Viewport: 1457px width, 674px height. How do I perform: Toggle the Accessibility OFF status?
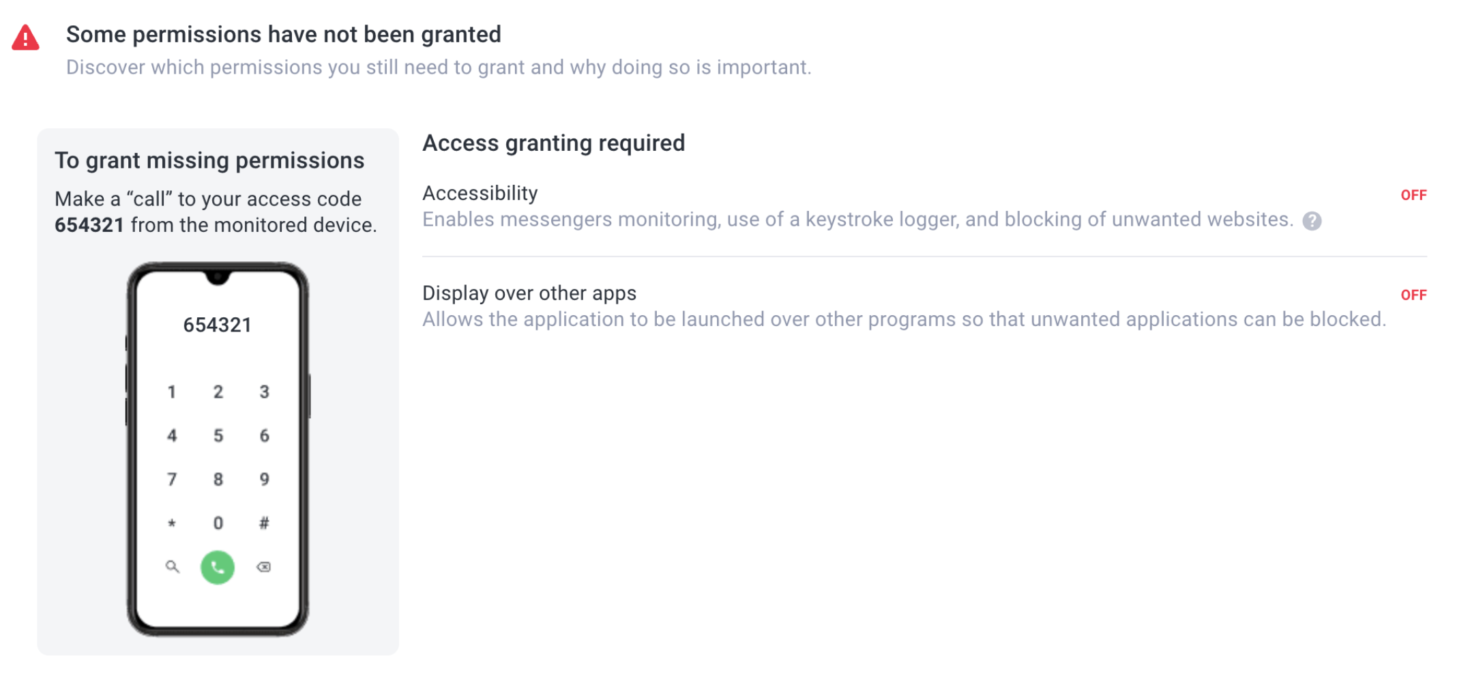(x=1413, y=195)
